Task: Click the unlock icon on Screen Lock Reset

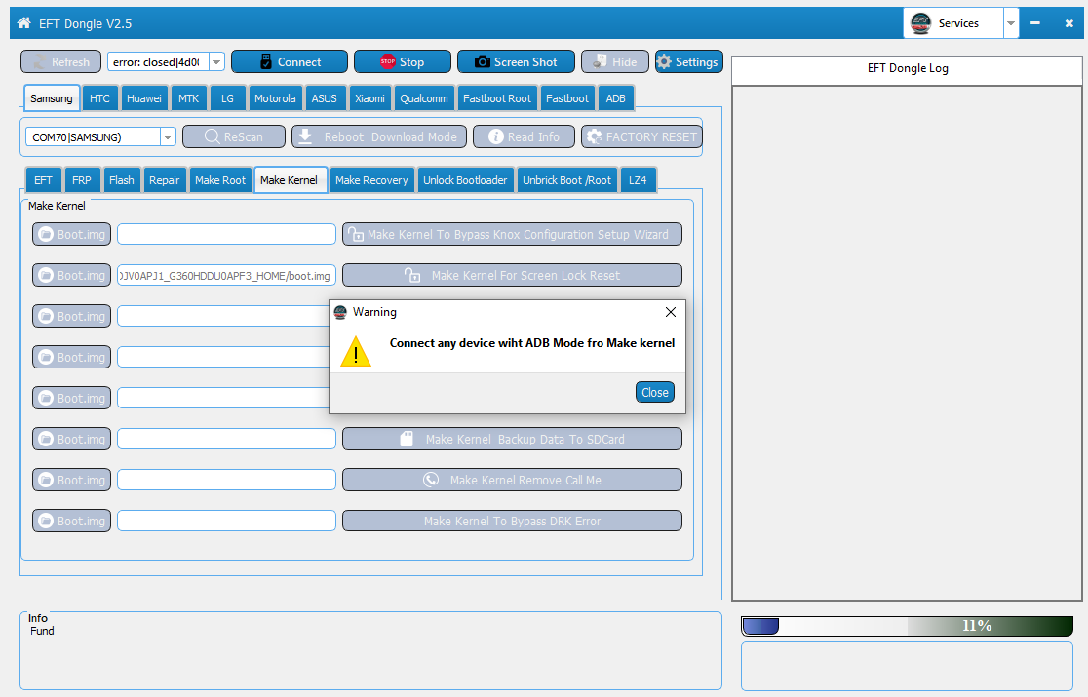Action: [412, 275]
